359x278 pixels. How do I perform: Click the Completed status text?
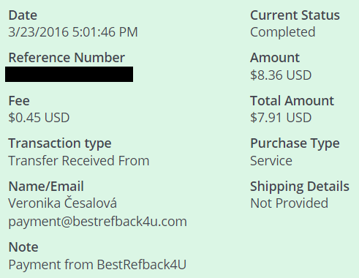(x=283, y=32)
